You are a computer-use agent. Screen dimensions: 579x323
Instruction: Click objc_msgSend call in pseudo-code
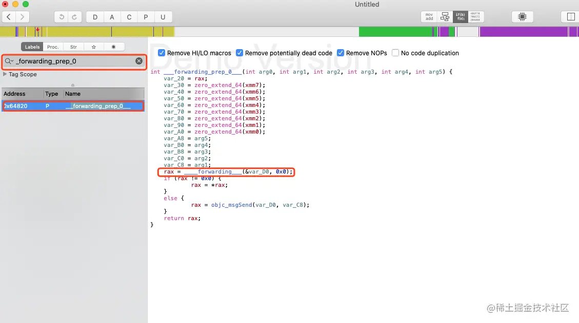[231, 205]
